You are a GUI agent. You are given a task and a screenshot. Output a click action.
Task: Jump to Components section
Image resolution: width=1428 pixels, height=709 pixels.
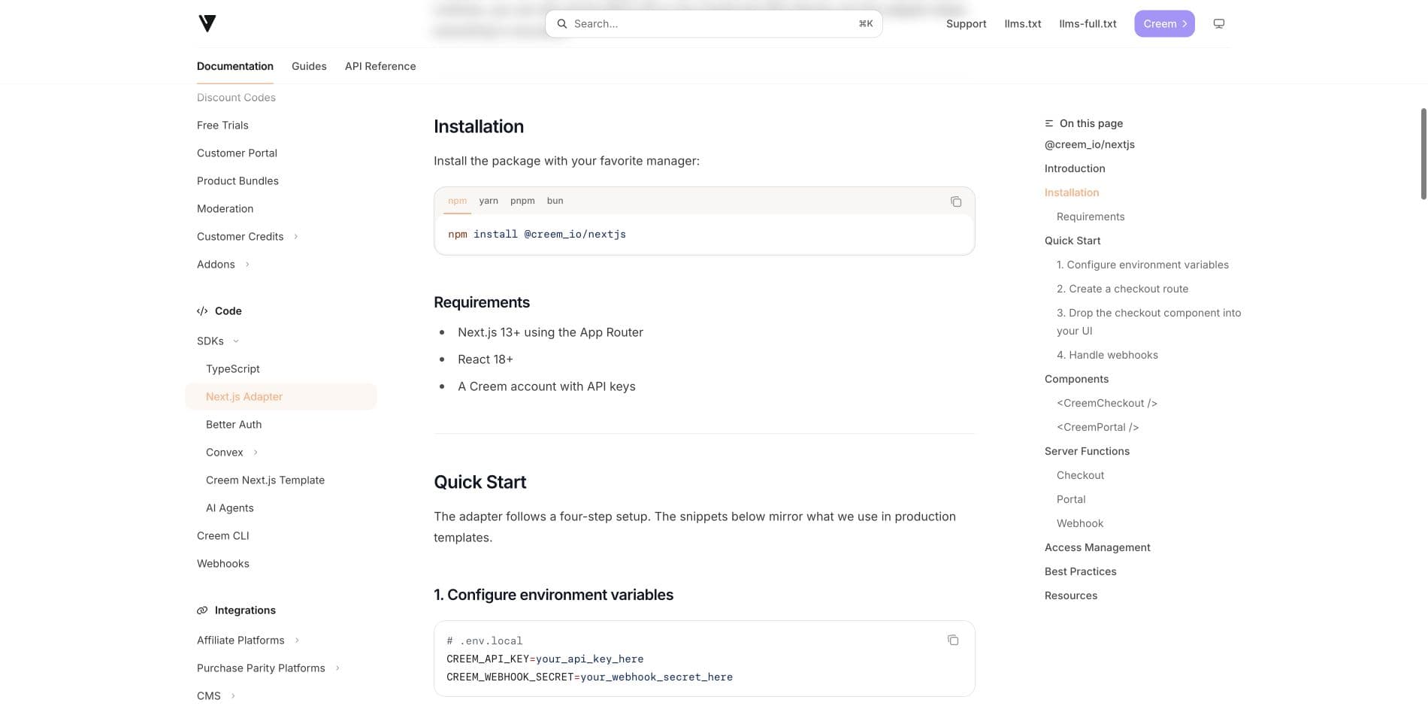click(1076, 379)
